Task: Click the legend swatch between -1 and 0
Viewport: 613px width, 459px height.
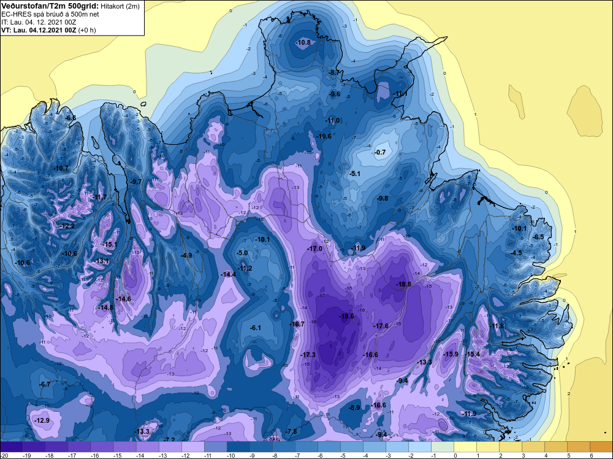Action: [443, 447]
